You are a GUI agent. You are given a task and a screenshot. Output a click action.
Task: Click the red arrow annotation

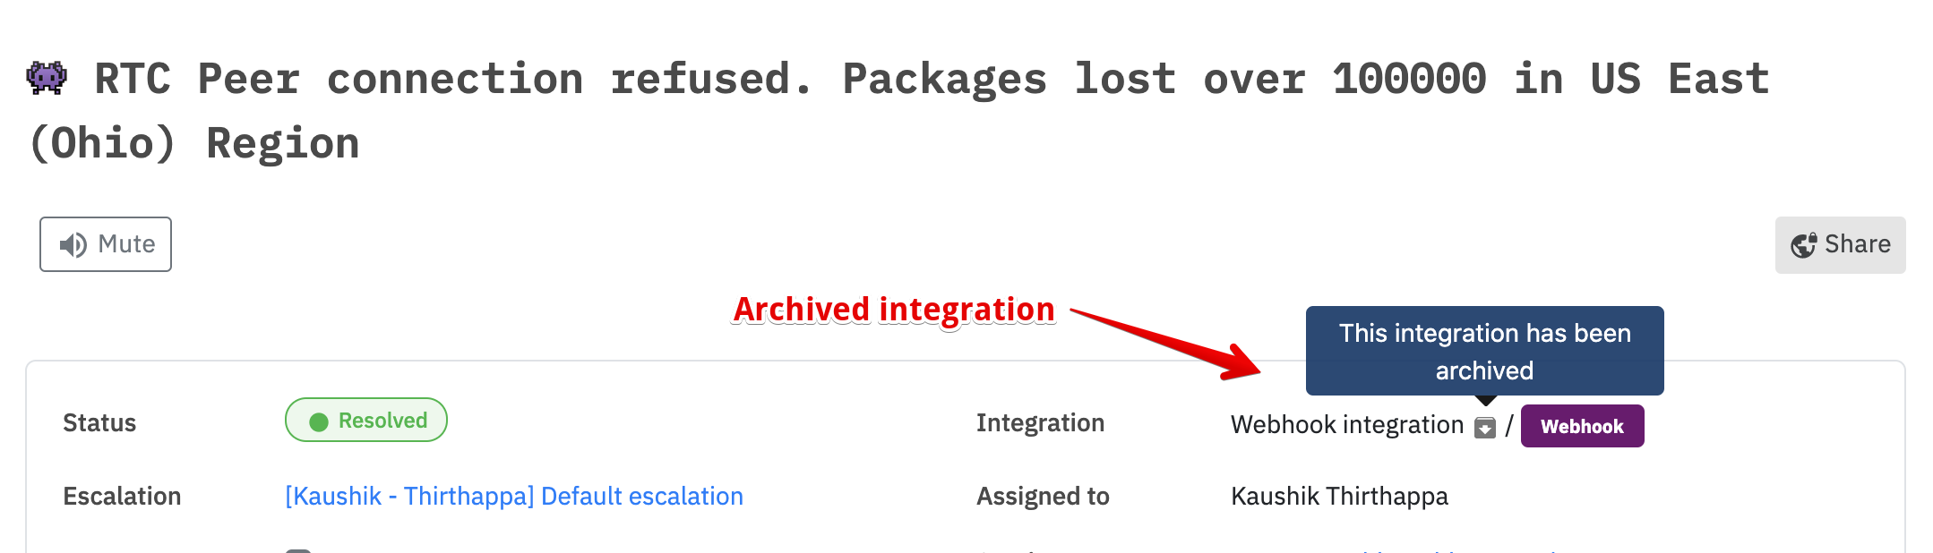[x=1166, y=344]
